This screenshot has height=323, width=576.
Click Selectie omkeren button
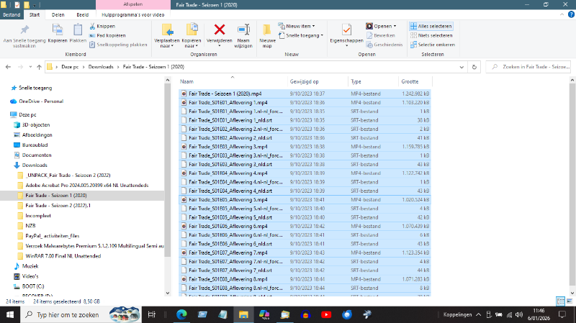(431, 44)
